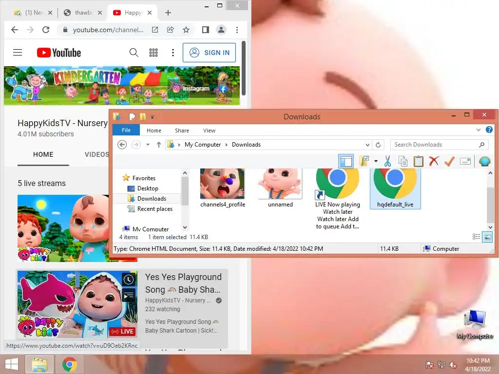Click the muted volume icon in the system tray
The width and height of the screenshot is (499, 374).
click(x=453, y=365)
